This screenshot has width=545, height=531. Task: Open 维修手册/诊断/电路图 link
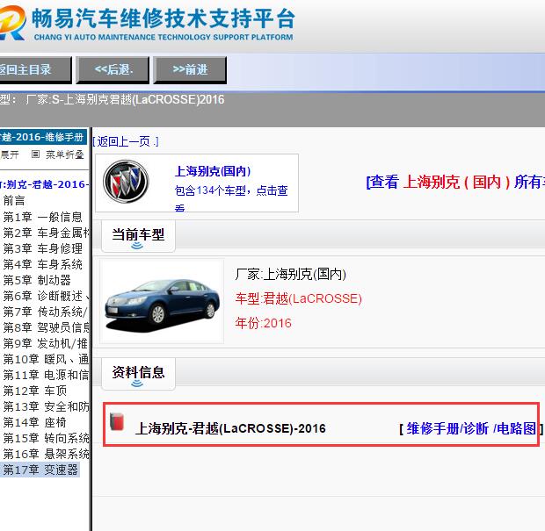471,428
